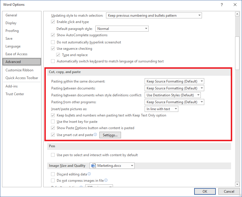242x197 pixels.
Task: Click the Help question mark button
Action: [x=222, y=5]
